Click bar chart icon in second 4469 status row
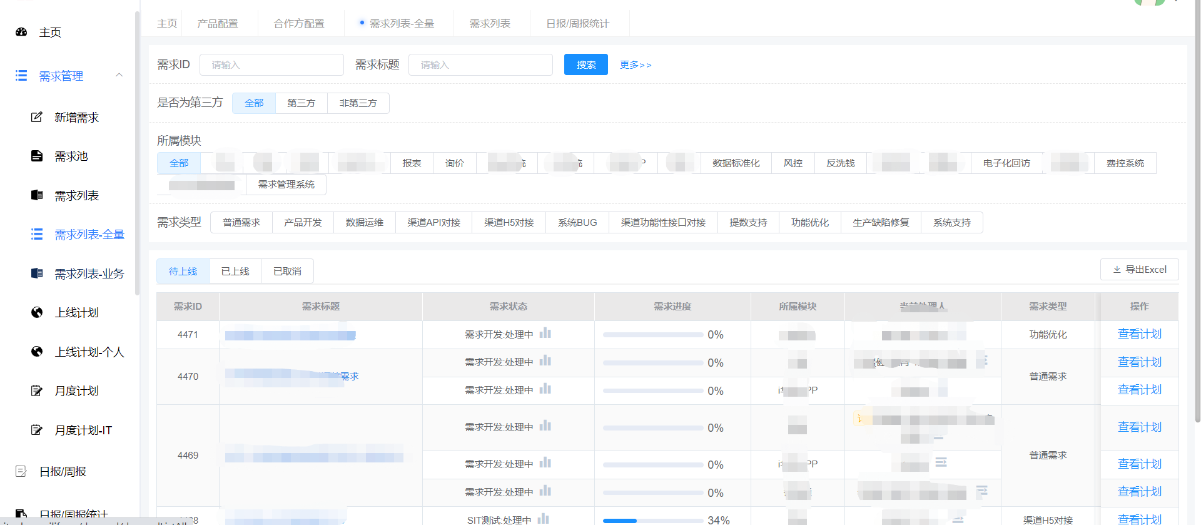This screenshot has width=1201, height=525. coord(545,462)
